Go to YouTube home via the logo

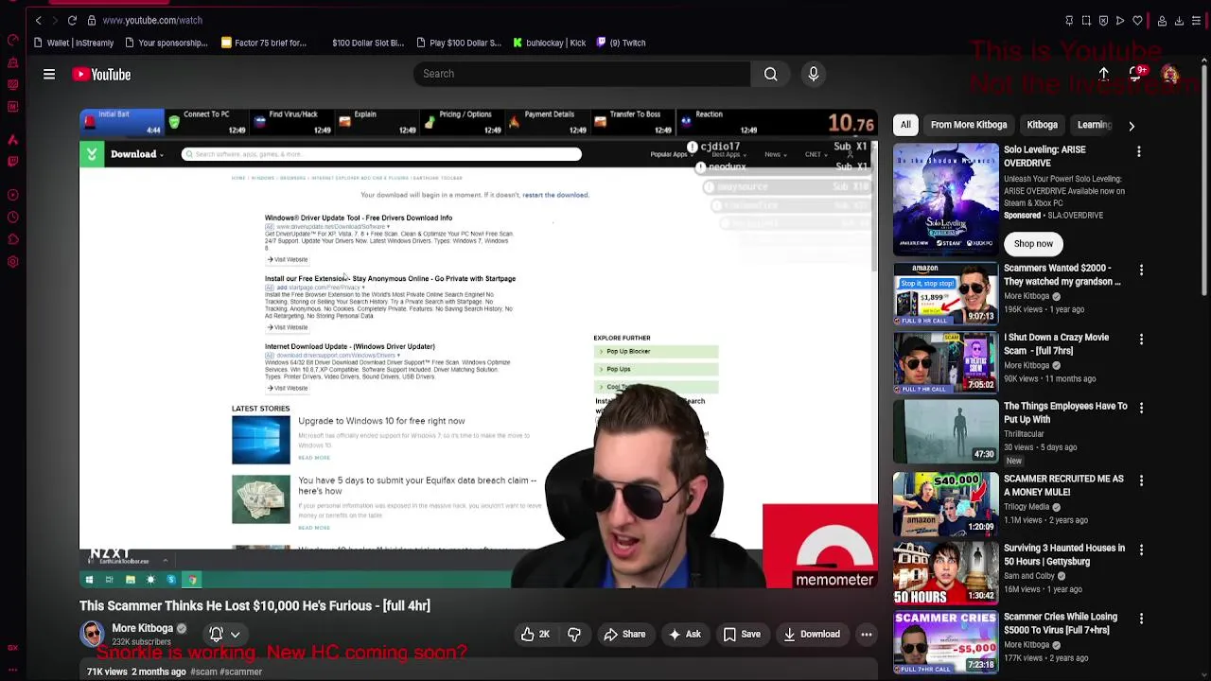[101, 75]
